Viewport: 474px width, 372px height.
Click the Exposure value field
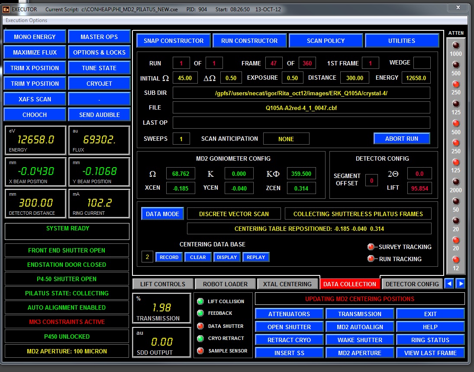point(293,78)
